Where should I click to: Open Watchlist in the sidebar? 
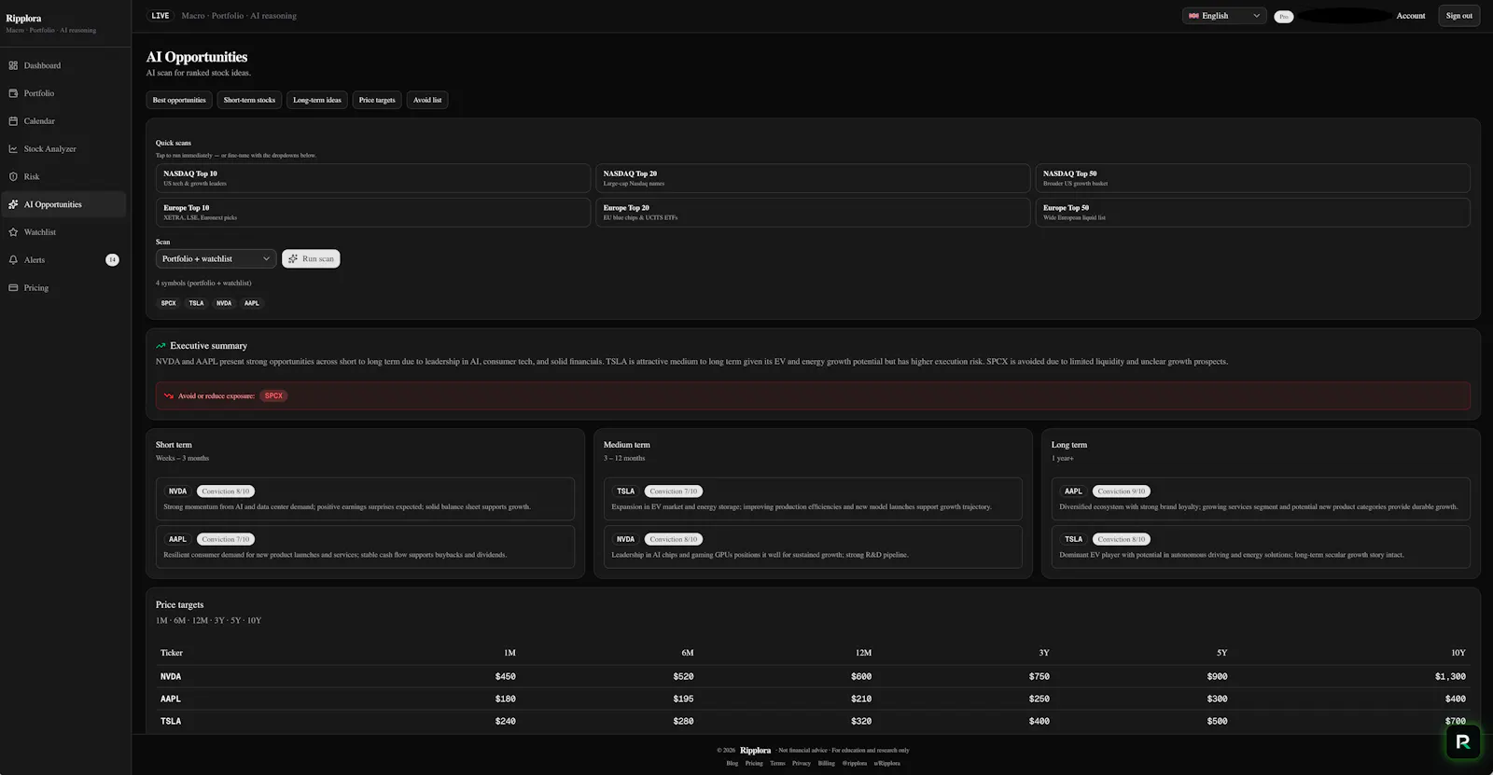tap(63, 232)
